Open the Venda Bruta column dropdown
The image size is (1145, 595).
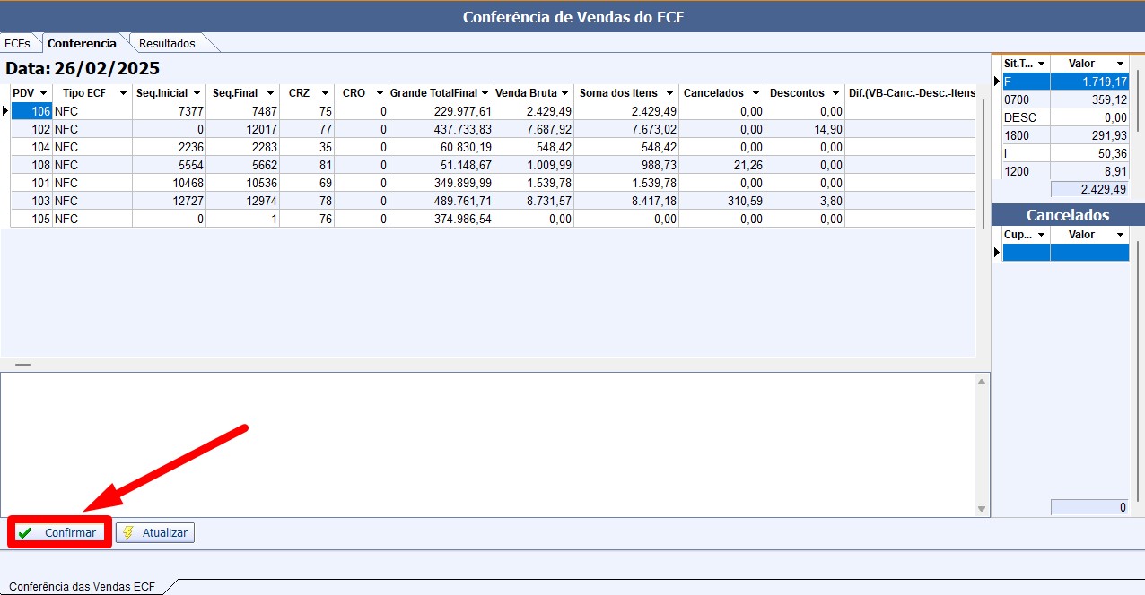click(x=564, y=93)
